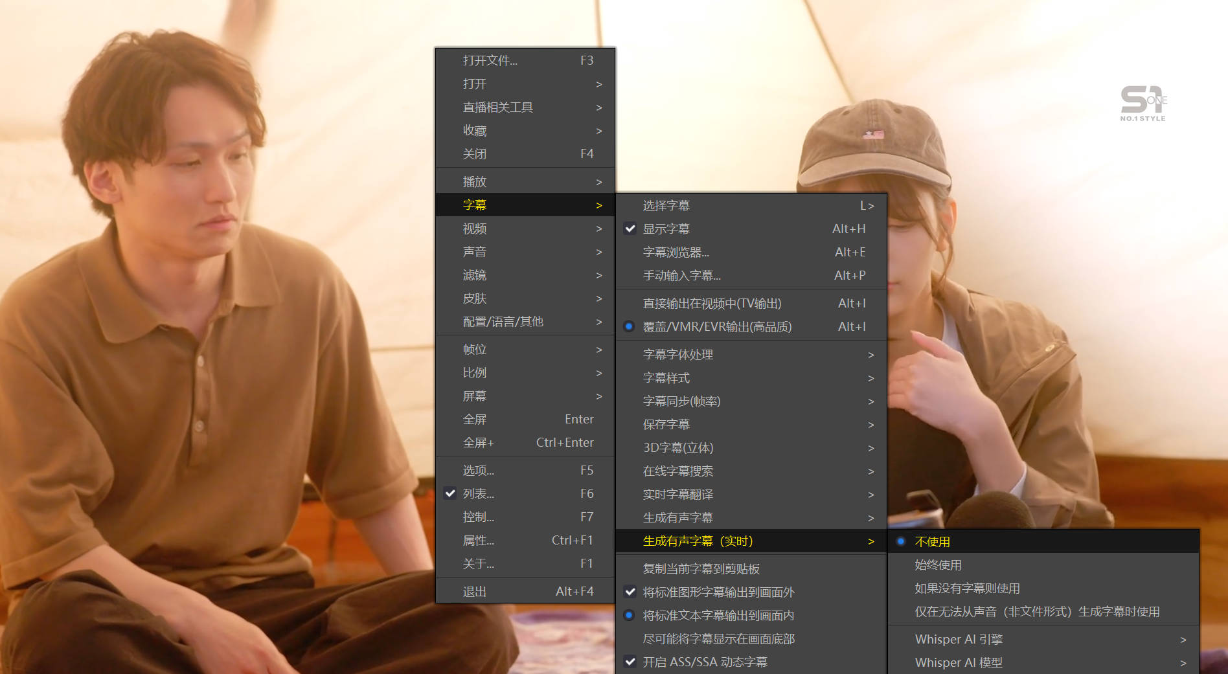Screen dimensions: 1228x674
Task: Expand the 打开 submenu
Action: (x=525, y=84)
